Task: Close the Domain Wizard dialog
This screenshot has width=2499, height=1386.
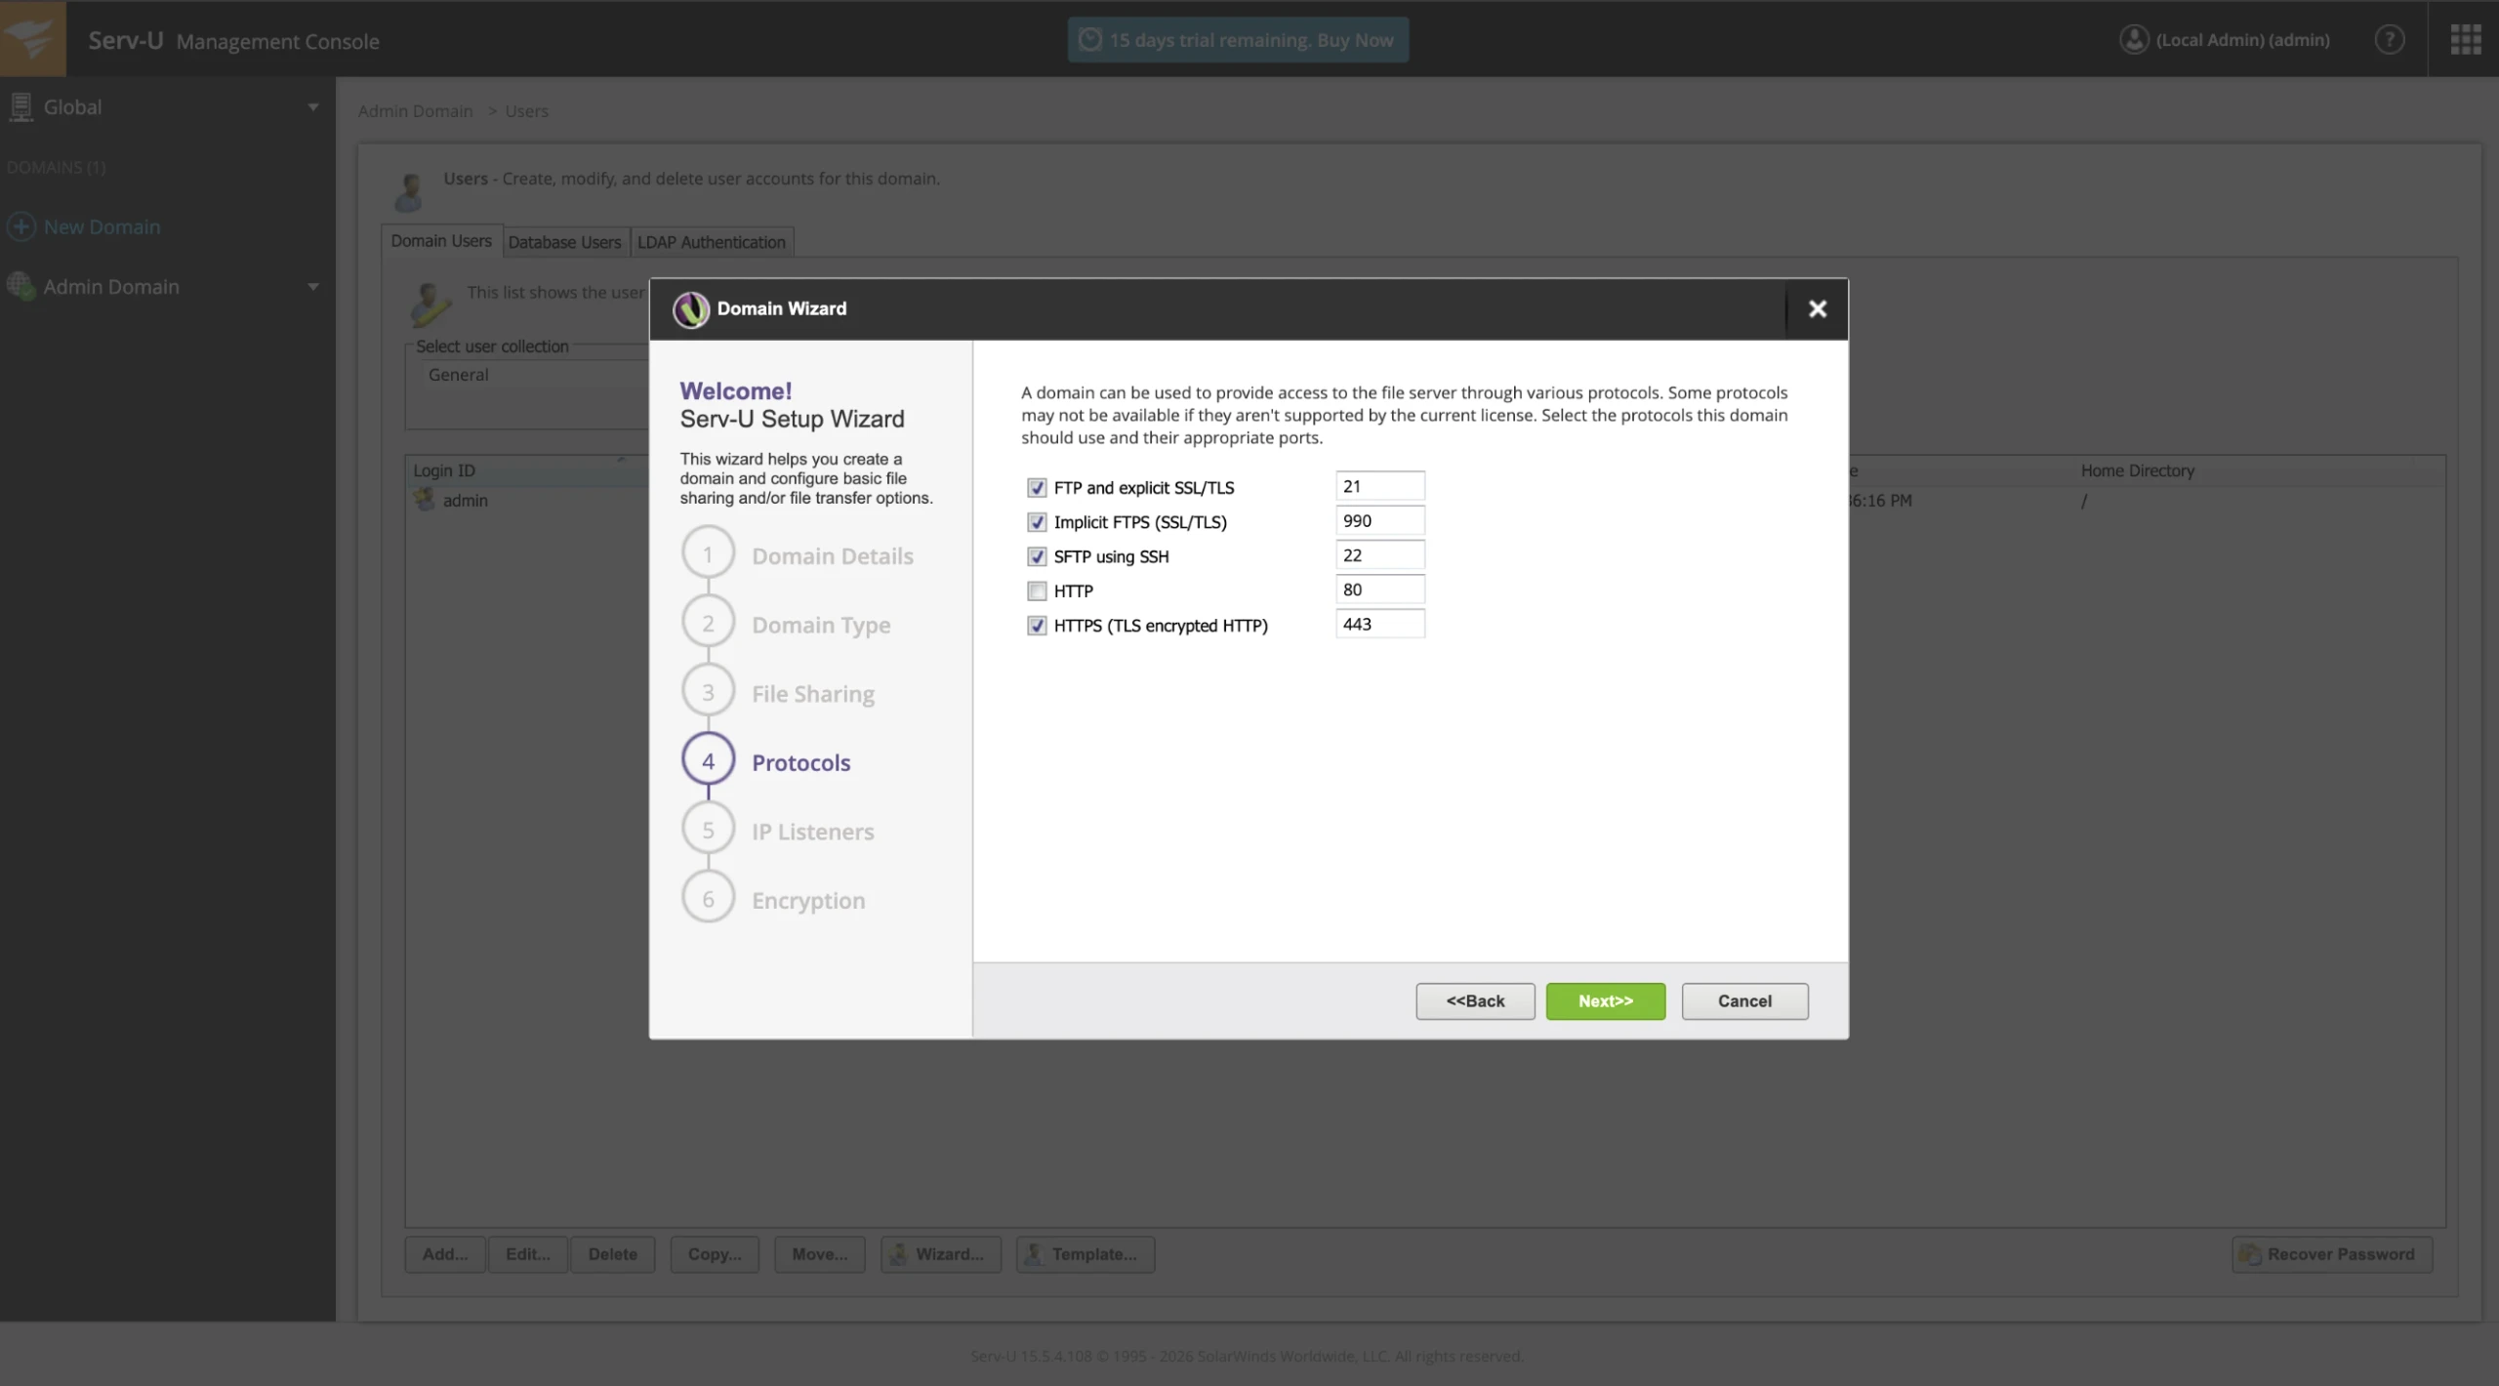Action: [x=1817, y=308]
